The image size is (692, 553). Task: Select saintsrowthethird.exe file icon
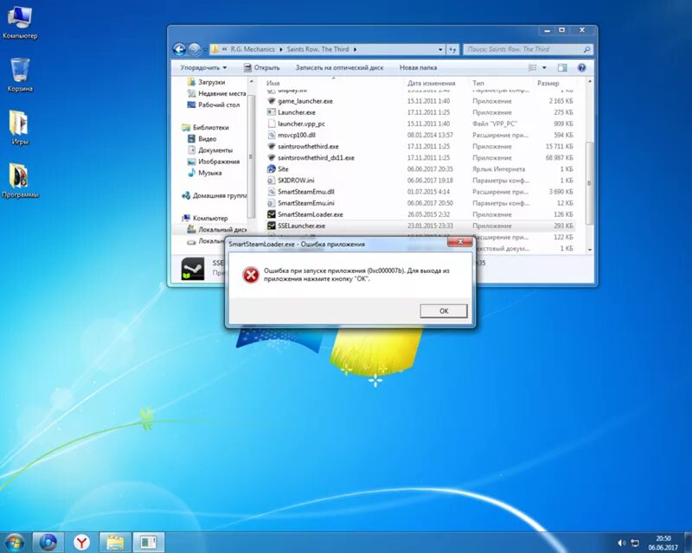(272, 146)
